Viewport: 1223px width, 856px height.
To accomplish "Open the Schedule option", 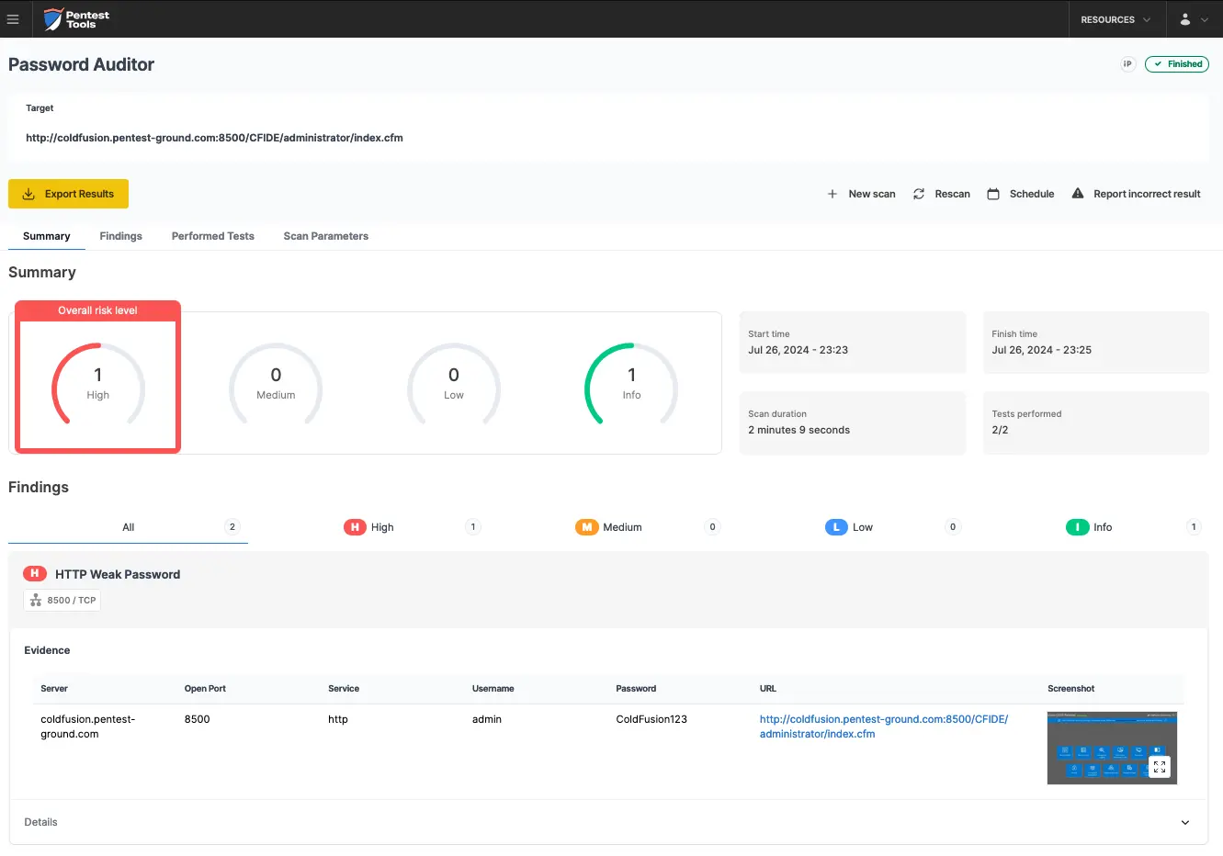I will [x=1021, y=194].
